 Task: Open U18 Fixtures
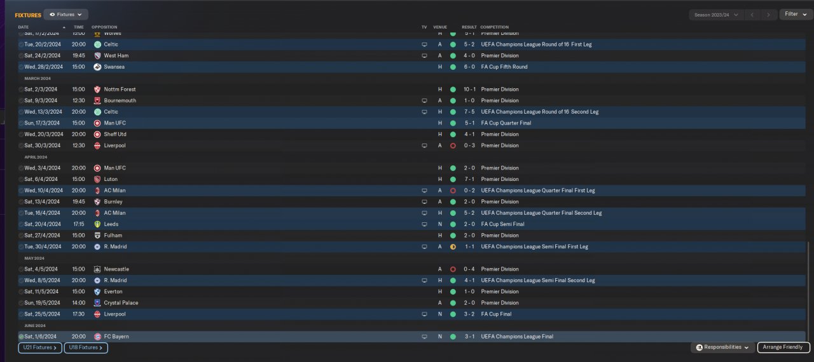coord(86,348)
